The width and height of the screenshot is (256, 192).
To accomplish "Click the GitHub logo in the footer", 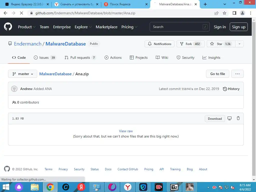I will click(7, 169).
